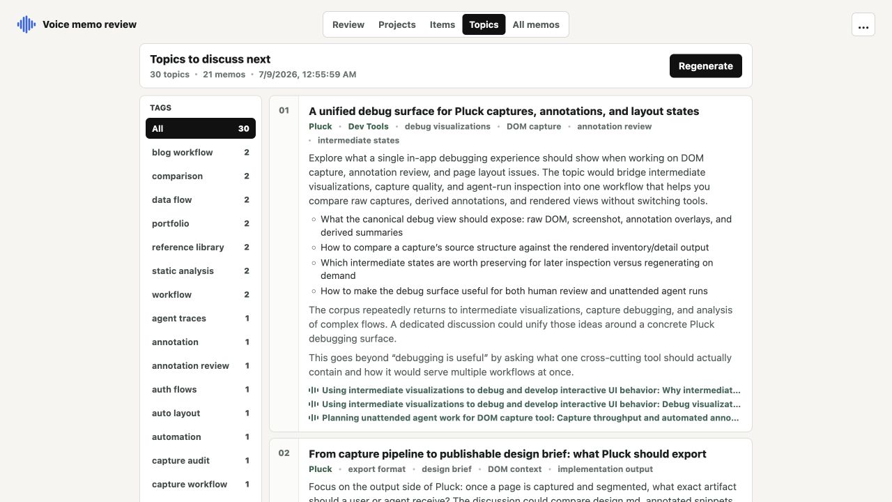Choose the reference library tag

pyautogui.click(x=201, y=247)
